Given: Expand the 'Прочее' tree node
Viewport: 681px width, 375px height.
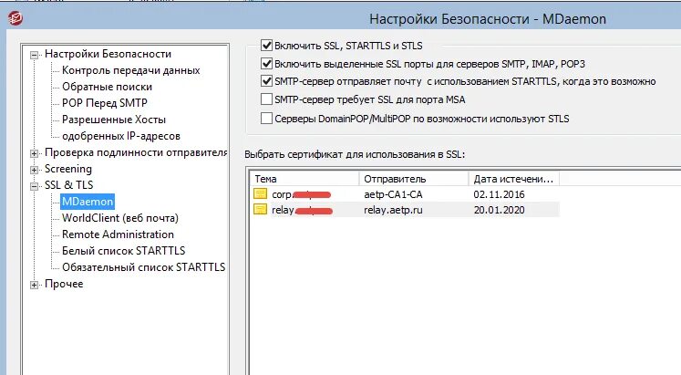Looking at the screenshot, I should click(x=34, y=285).
